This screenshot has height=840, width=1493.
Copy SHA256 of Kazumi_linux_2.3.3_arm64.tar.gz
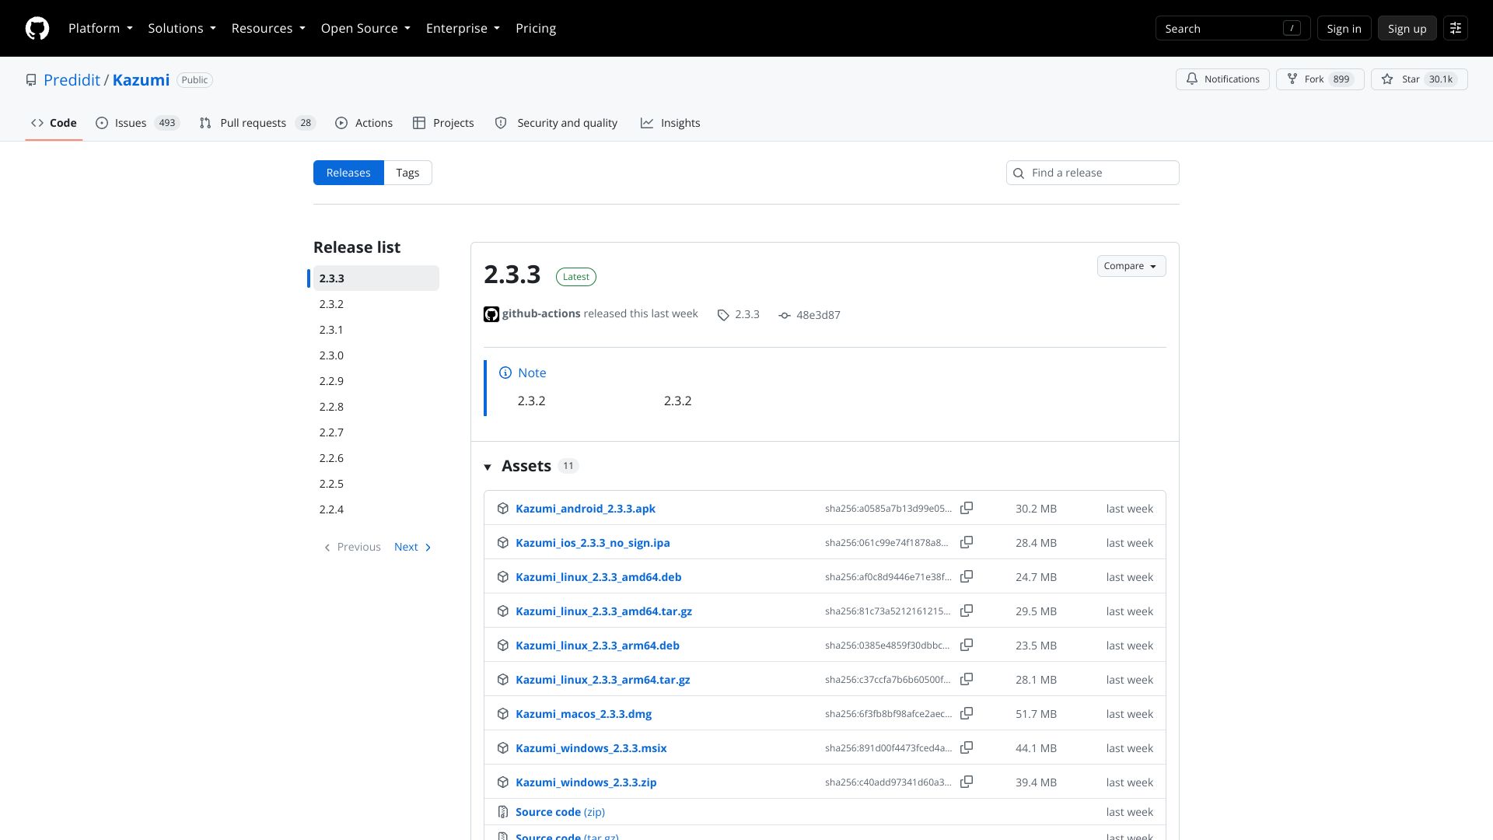click(967, 679)
